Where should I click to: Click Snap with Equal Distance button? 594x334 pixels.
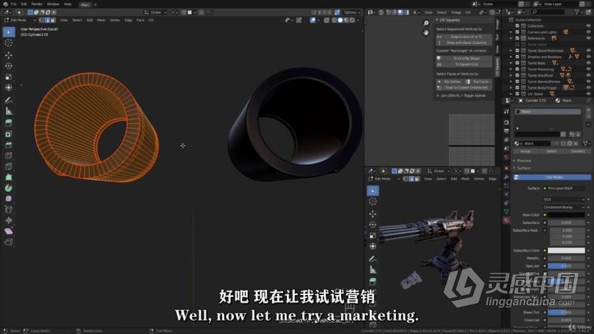click(x=464, y=43)
